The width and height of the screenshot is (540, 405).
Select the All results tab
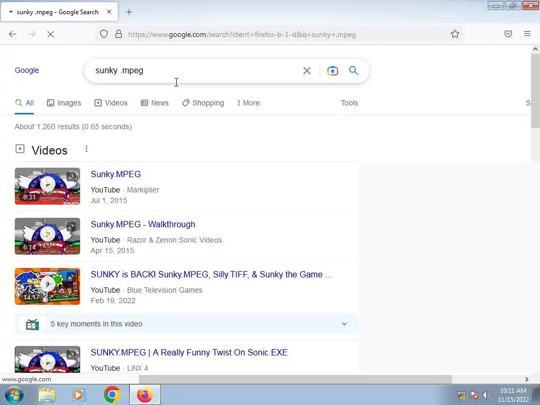pyautogui.click(x=24, y=103)
